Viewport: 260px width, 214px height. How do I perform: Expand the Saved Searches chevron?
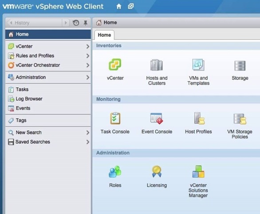[88, 142]
